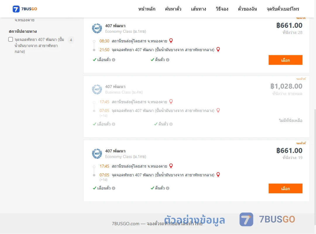Tick the จุดจอดพัทยา 407 พัฒนา destination filter checkbox
This screenshot has width=316, height=234.
tap(11, 39)
